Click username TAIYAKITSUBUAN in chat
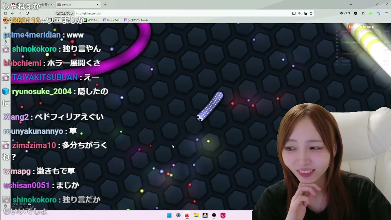The height and width of the screenshot is (220, 391). pyautogui.click(x=45, y=77)
